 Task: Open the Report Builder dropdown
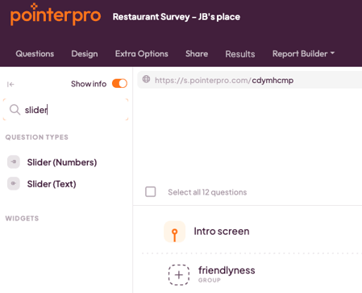[304, 53]
